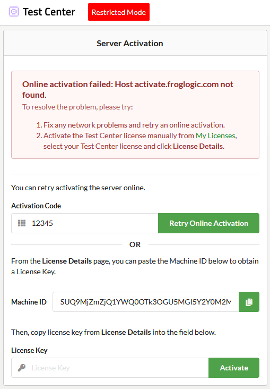This screenshot has width=270, height=389.
Task: Click the License Key label
Action: pyautogui.click(x=29, y=350)
